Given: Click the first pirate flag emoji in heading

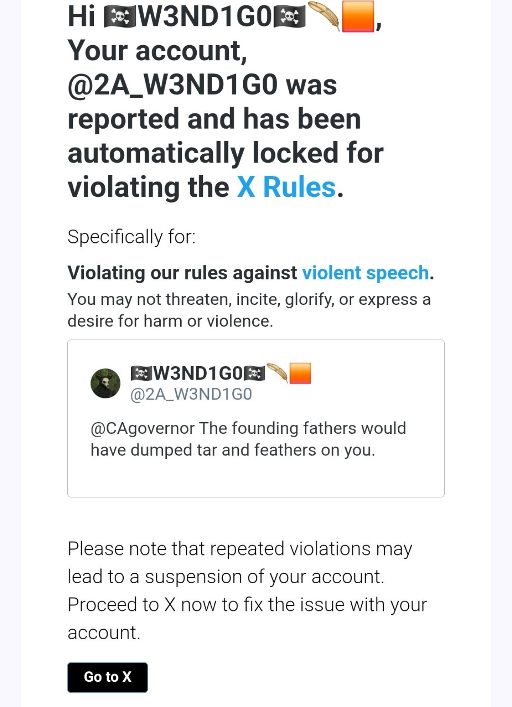Looking at the screenshot, I should (120, 17).
